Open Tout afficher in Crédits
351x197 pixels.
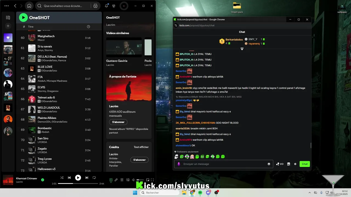tap(141, 147)
